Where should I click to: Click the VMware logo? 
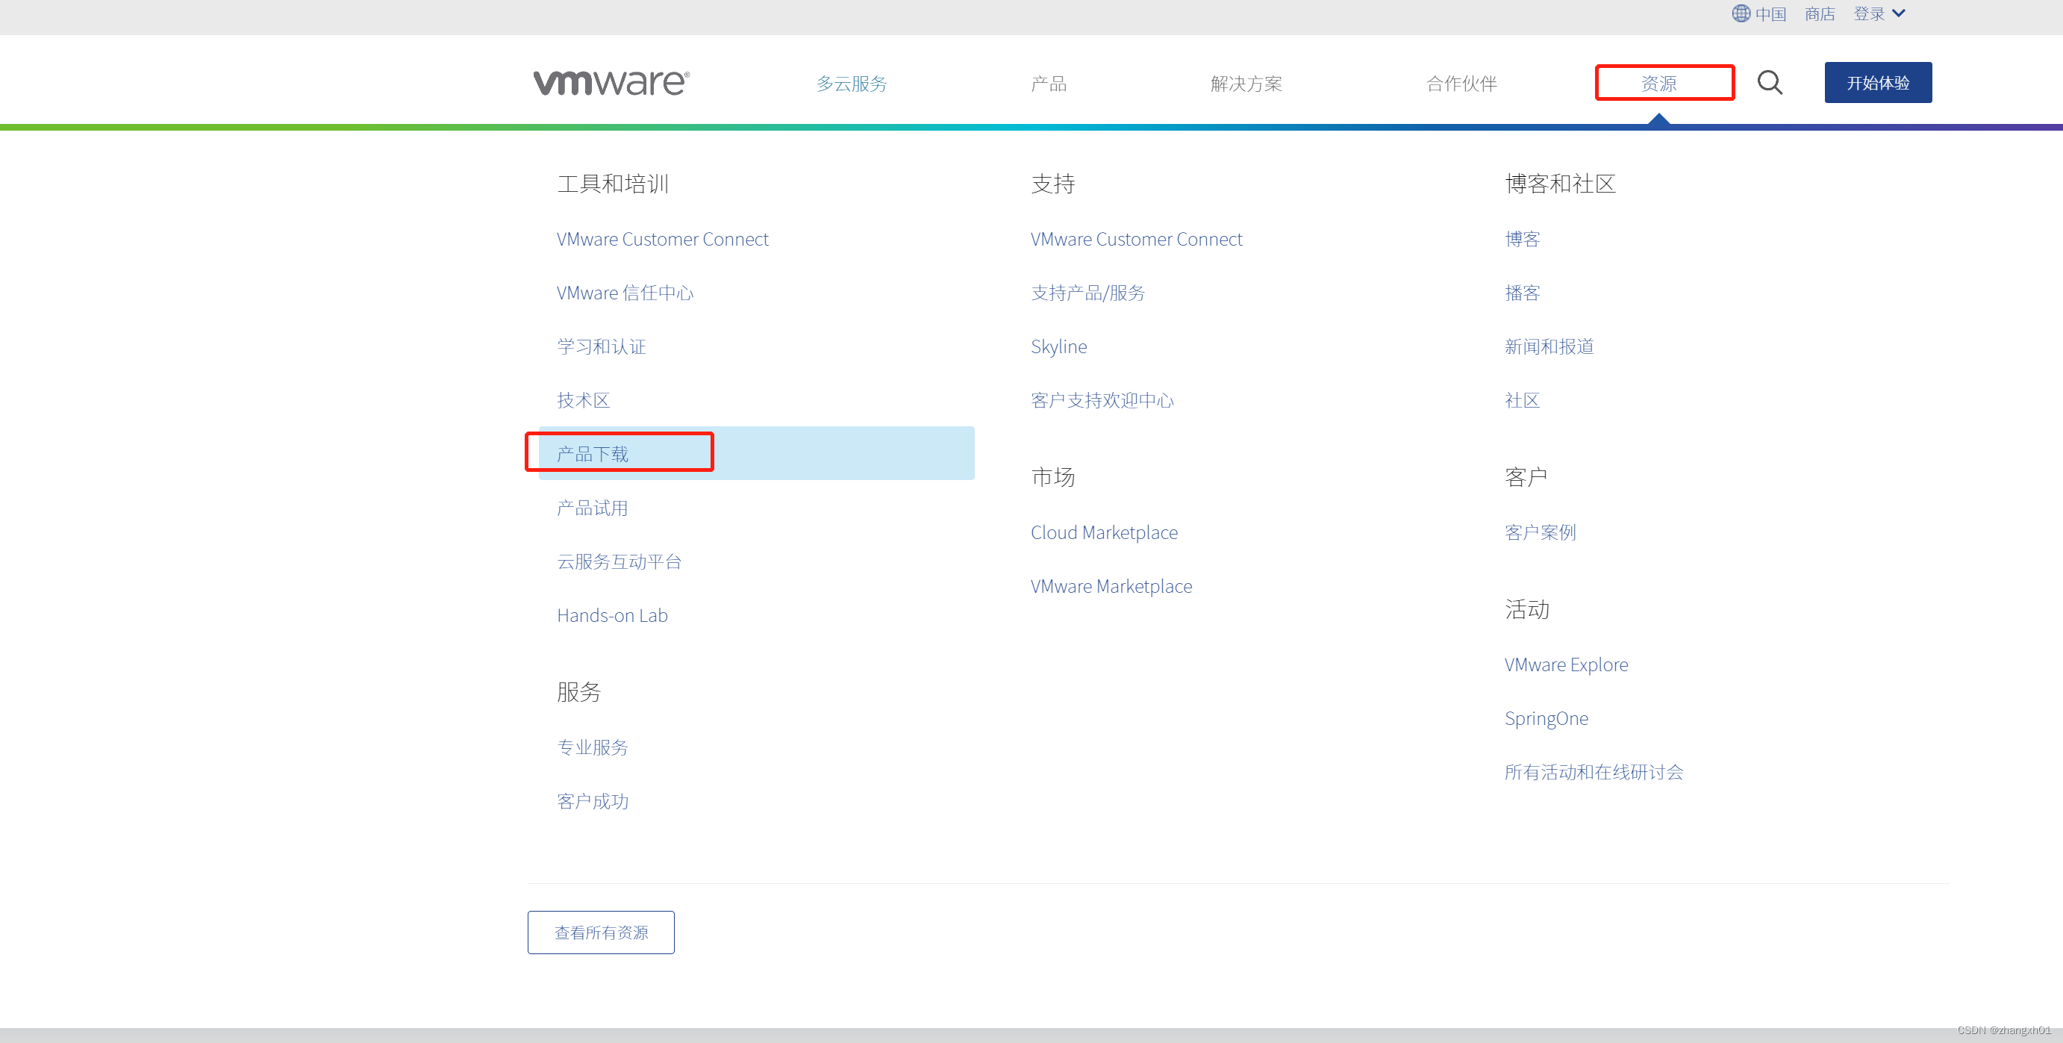point(611,81)
